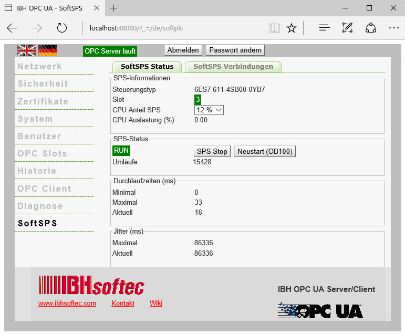Click the OPC UA logo in the footer
The image size is (405, 335).
[x=320, y=310]
